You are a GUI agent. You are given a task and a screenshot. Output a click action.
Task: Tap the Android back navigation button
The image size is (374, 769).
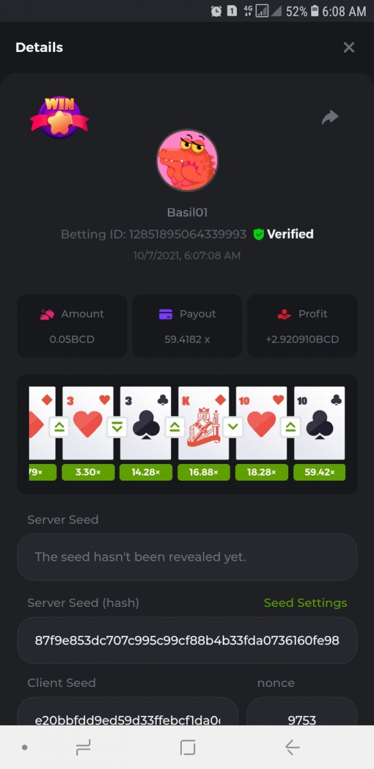tap(292, 747)
